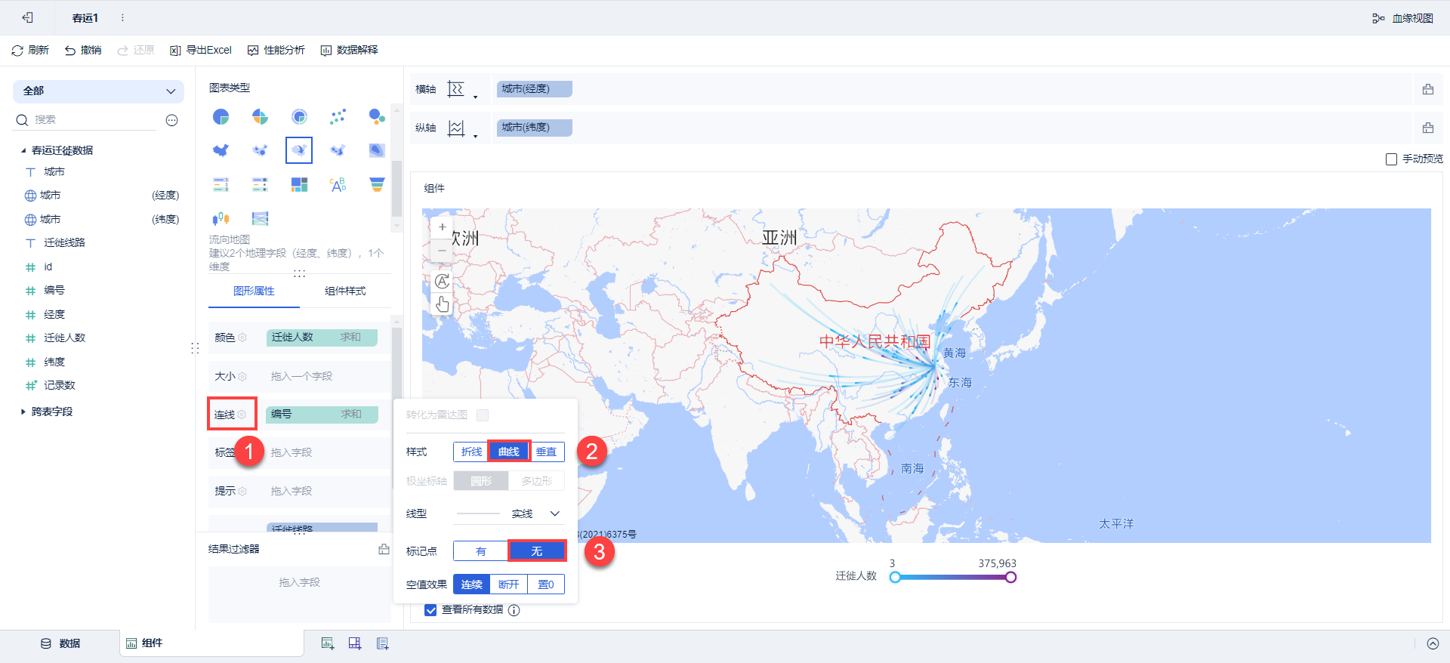
Task: Set null value effect to 断开
Action: pos(509,584)
